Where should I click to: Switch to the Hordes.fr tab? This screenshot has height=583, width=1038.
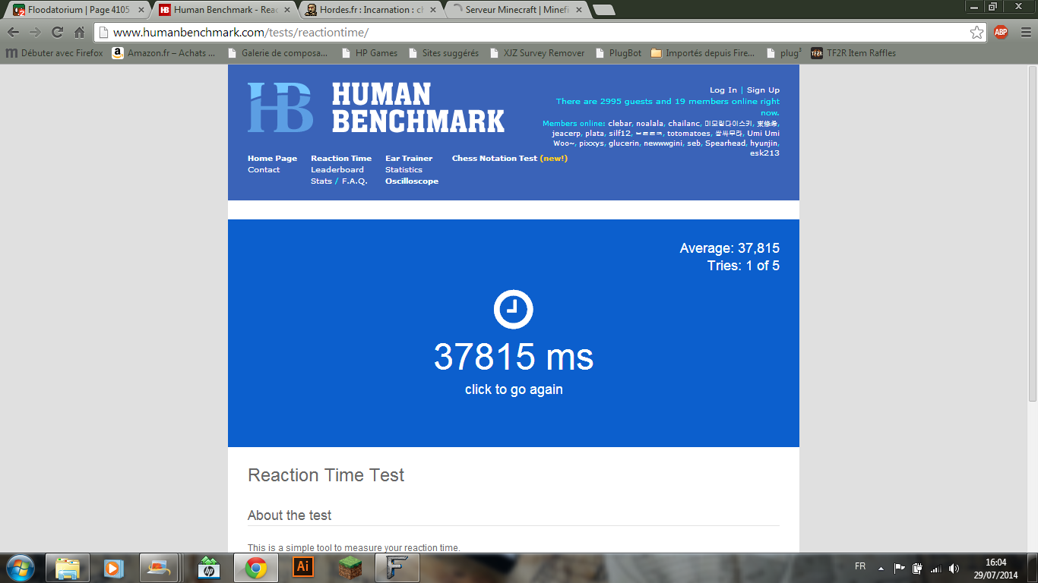371,10
